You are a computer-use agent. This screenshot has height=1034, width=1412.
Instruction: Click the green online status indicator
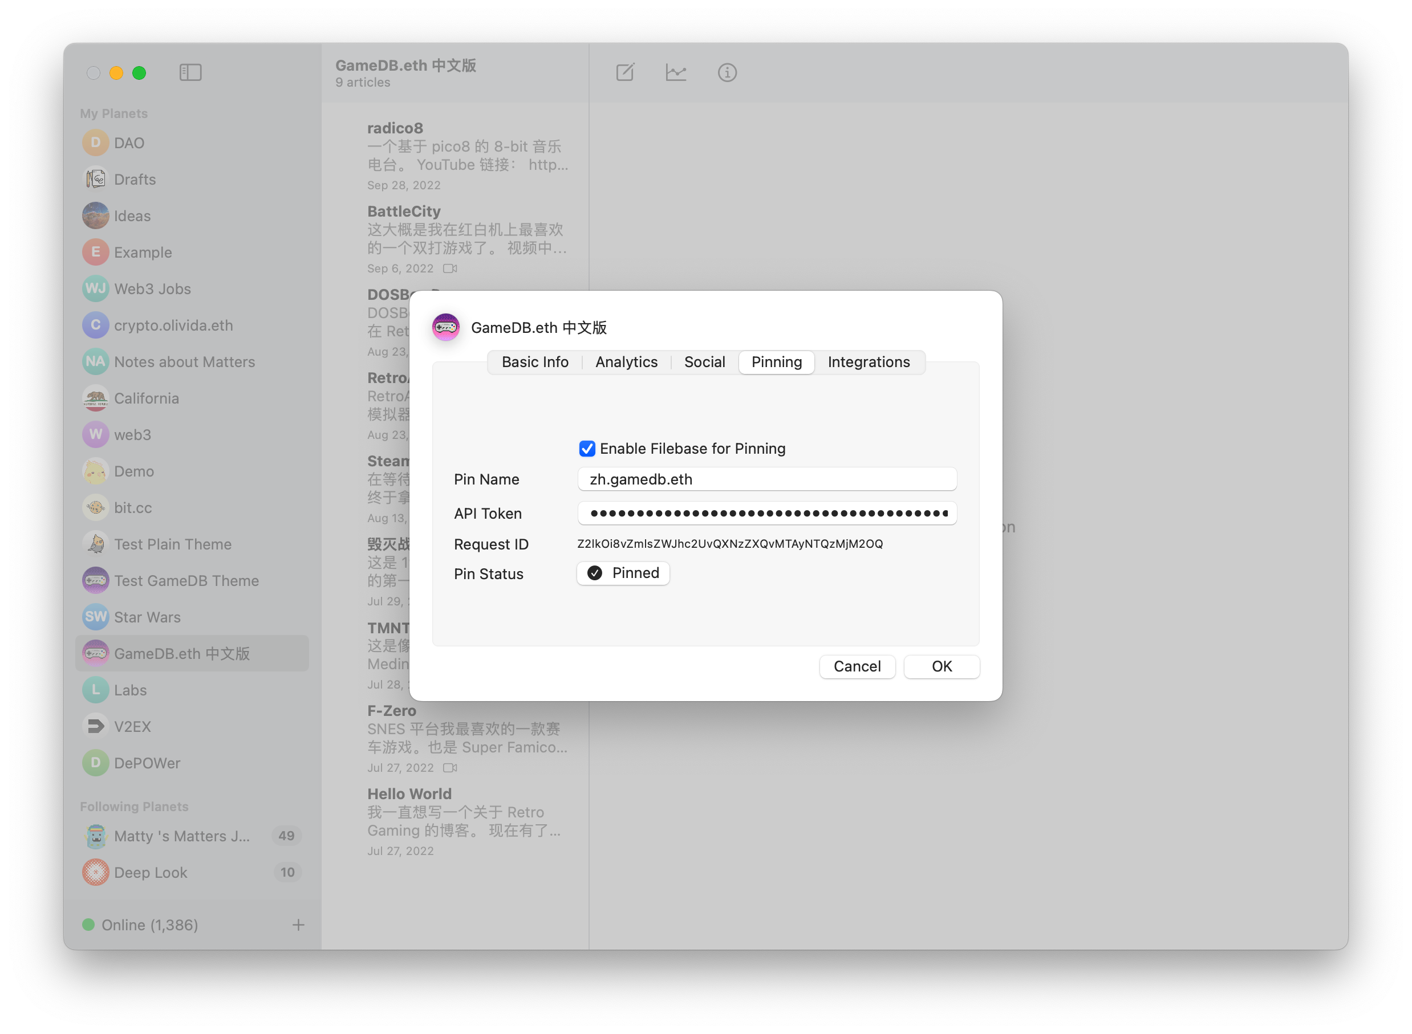(88, 925)
